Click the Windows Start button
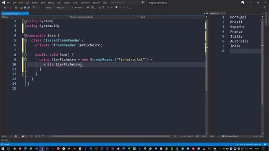 tap(3, 148)
